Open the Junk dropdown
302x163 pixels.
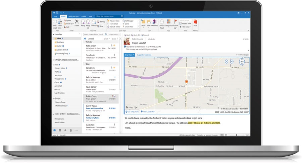pos(67,27)
